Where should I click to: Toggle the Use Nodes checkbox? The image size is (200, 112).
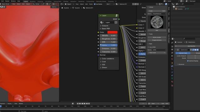pos(95,4)
